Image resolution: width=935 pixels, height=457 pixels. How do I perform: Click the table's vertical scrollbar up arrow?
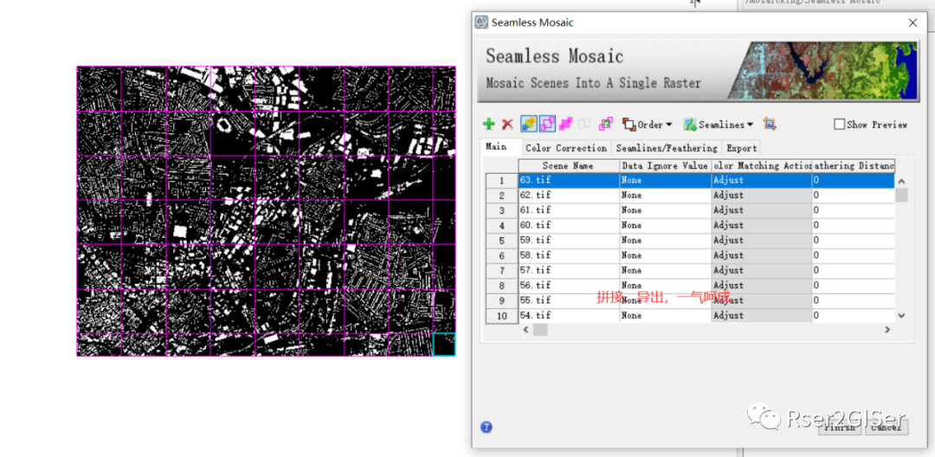pos(901,181)
